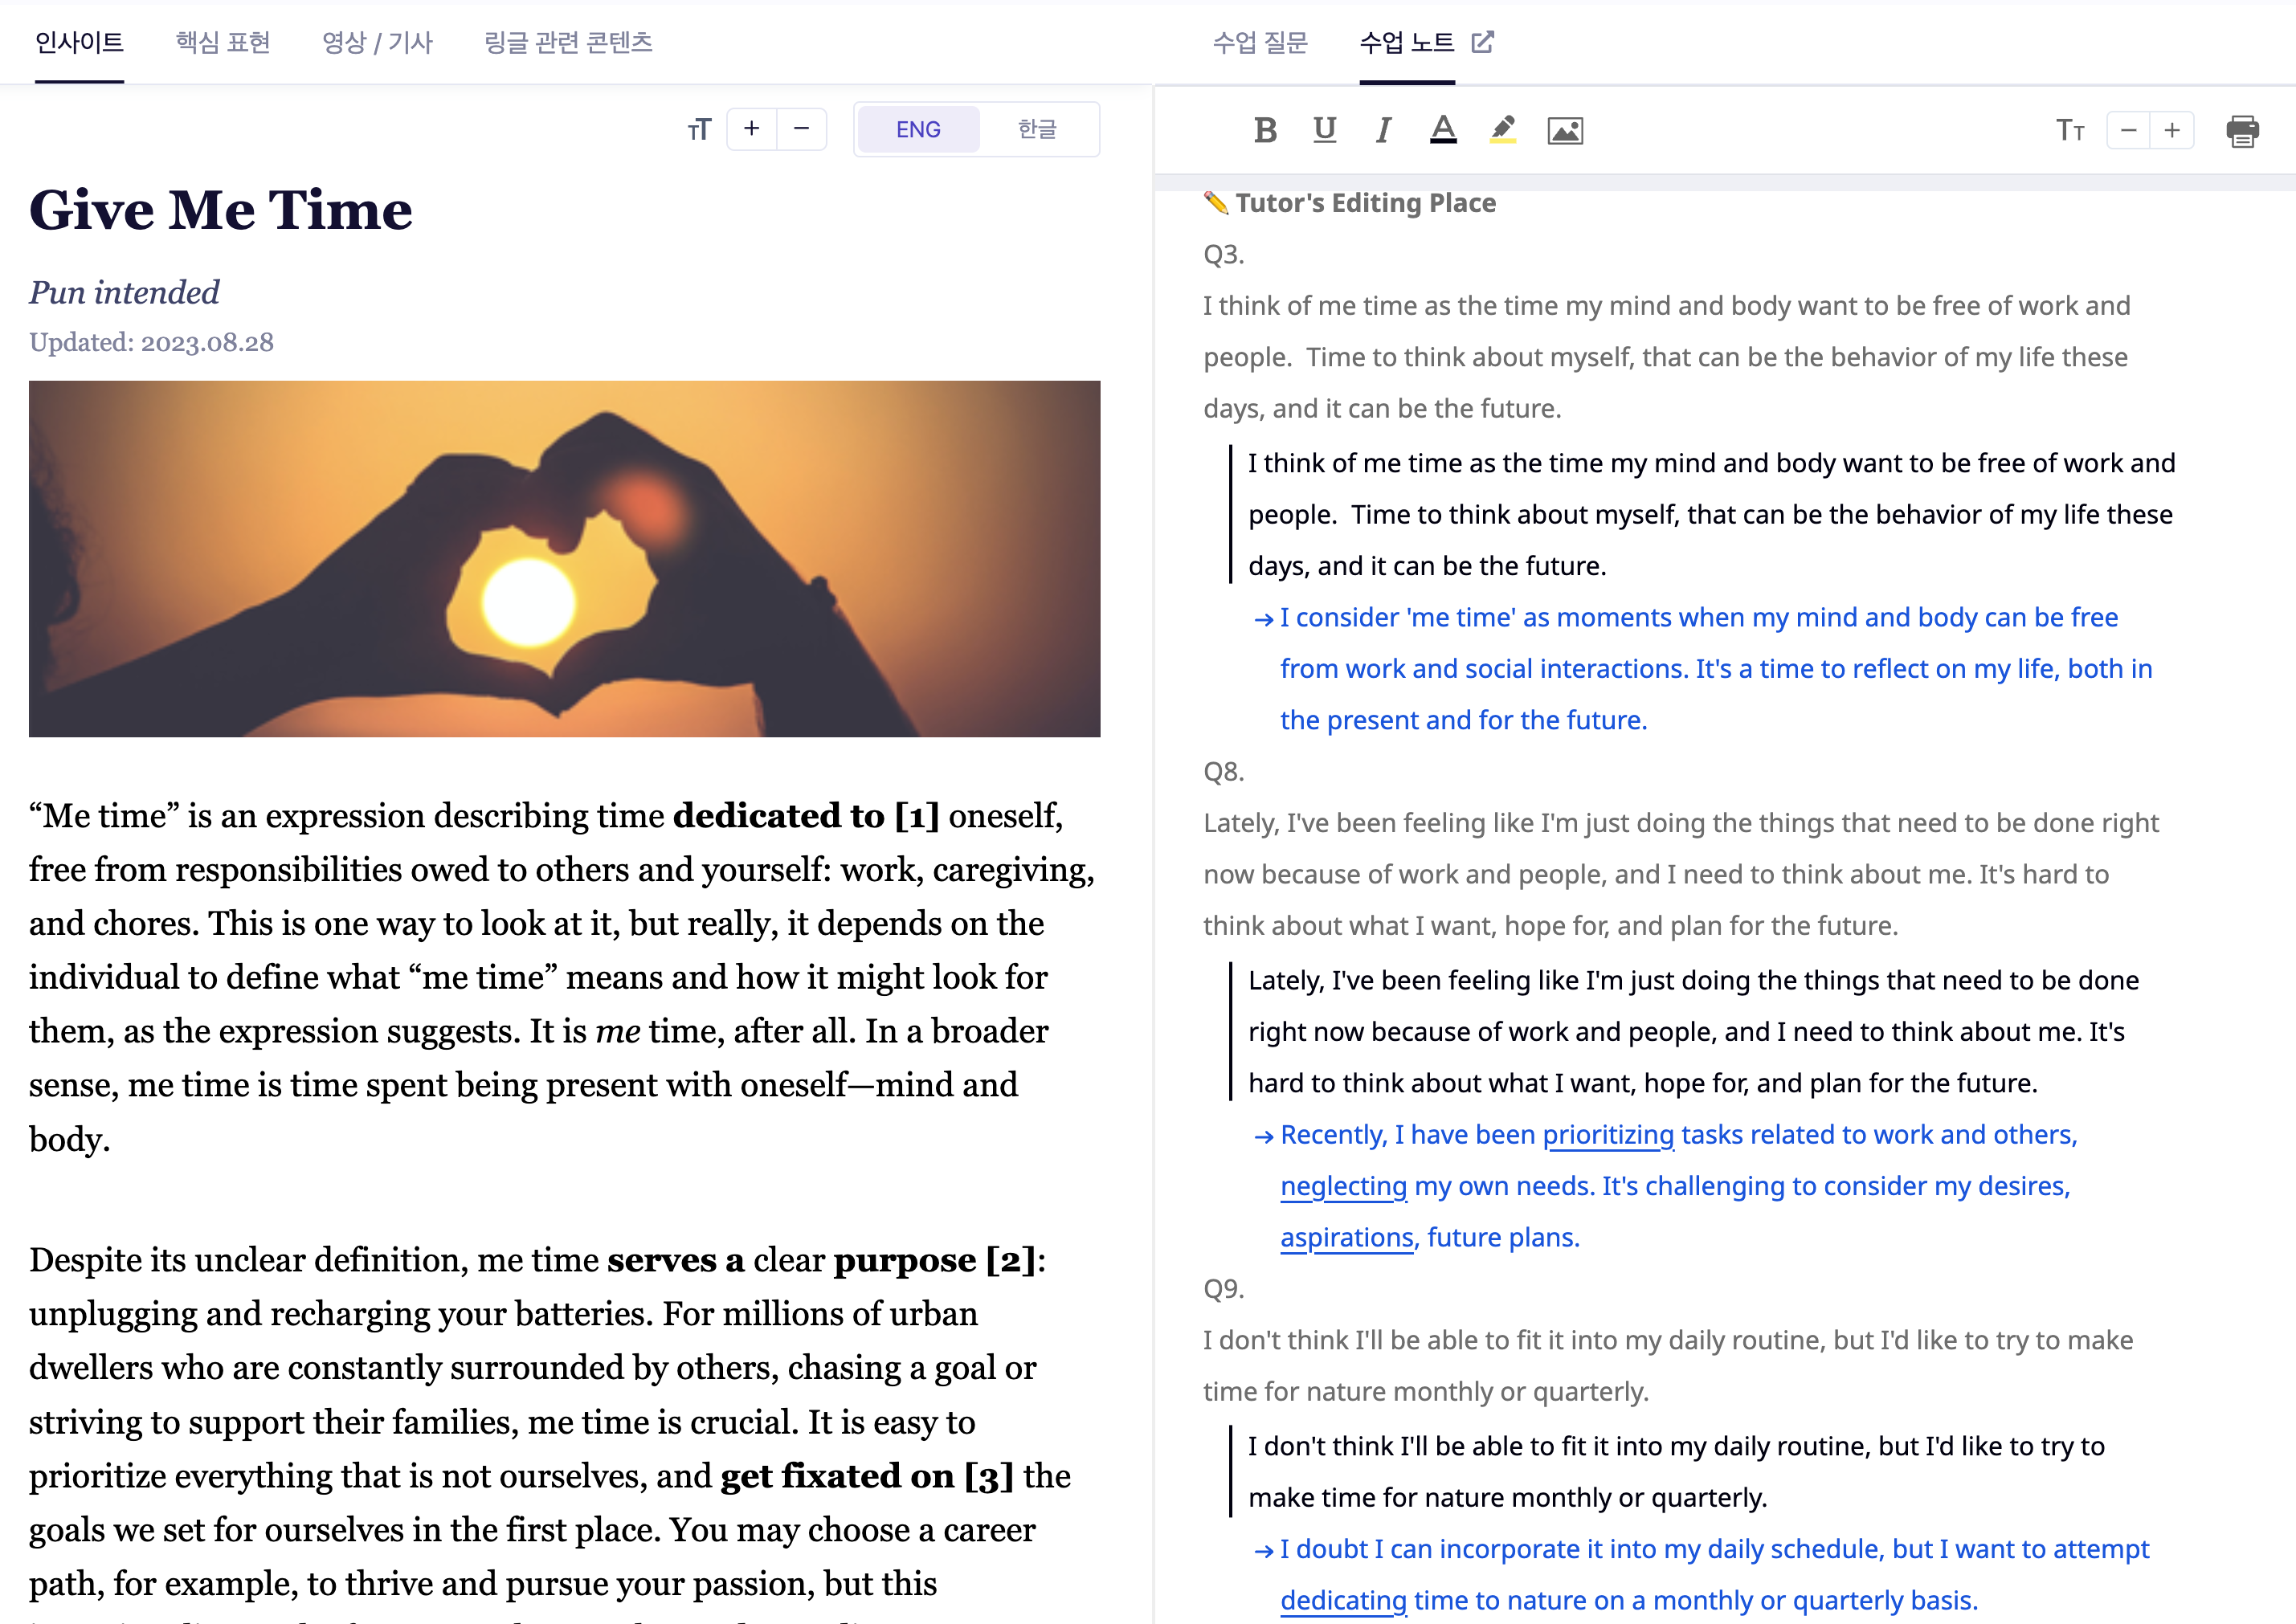Screen dimensions: 2296x1624
Task: Open the 핵심 표현 tab
Action: 223,42
